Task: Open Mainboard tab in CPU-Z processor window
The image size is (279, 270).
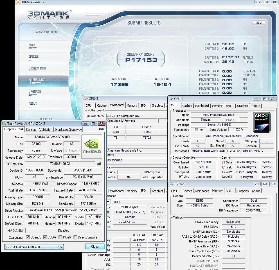Action: point(202,106)
